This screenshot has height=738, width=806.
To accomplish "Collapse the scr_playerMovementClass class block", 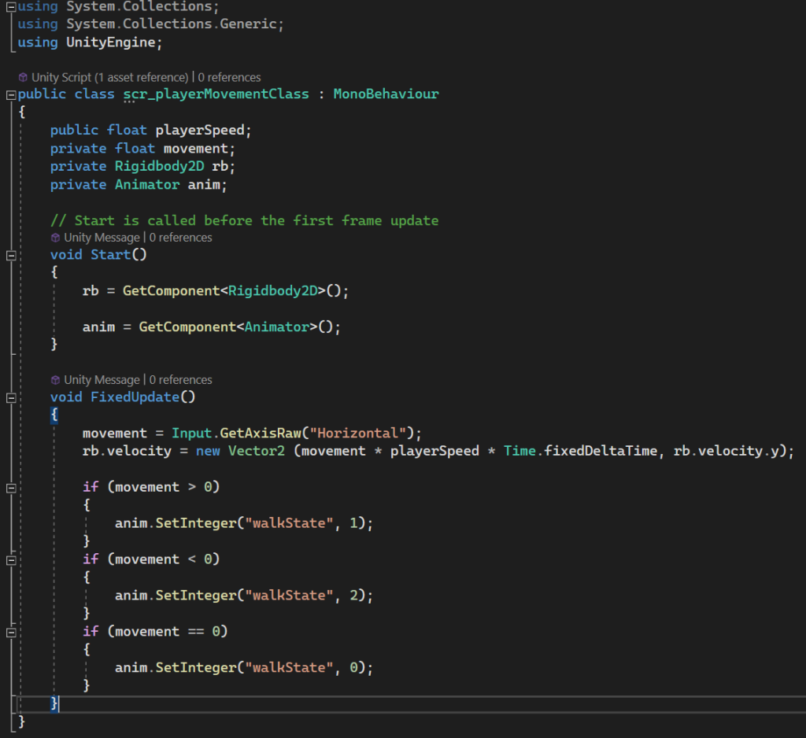I will pyautogui.click(x=10, y=94).
